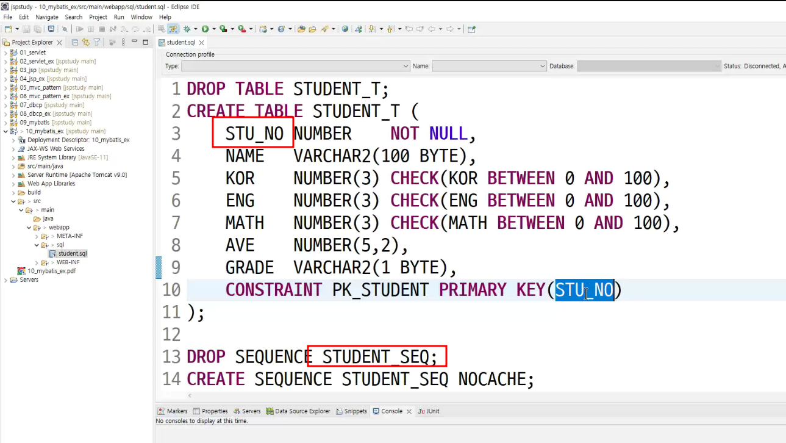Close the Console view tab
This screenshot has width=786, height=443.
pos(409,411)
